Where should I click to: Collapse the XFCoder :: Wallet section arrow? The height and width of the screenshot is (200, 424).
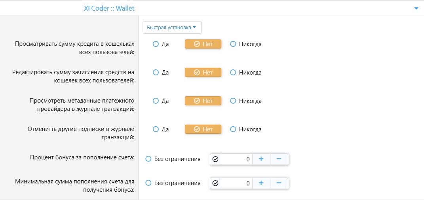tap(416, 8)
